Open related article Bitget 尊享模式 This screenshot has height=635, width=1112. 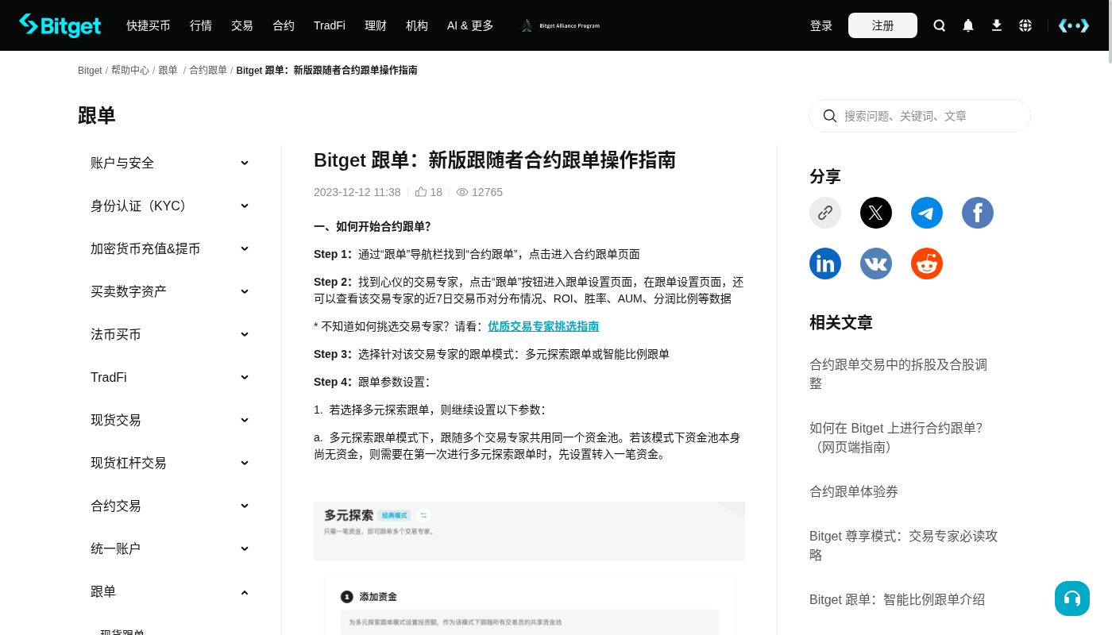[904, 545]
